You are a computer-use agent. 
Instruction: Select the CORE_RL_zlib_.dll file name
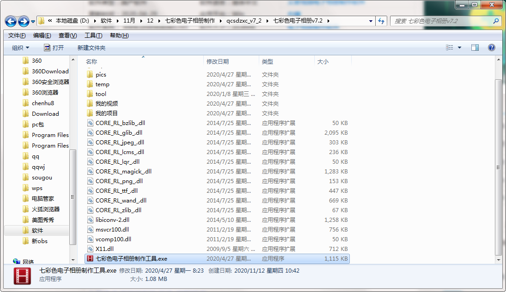118,210
